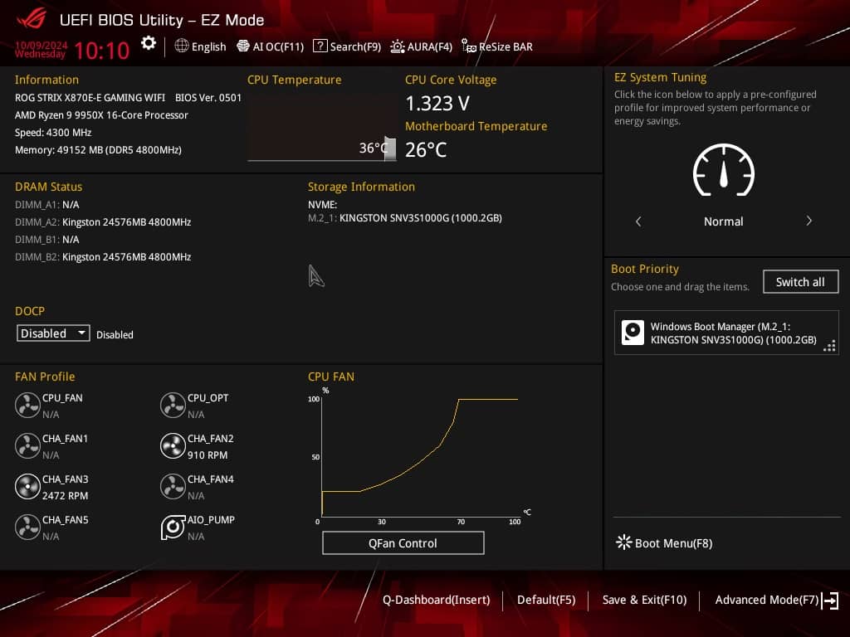Select Windows Boot Manager boot entry

click(726, 333)
